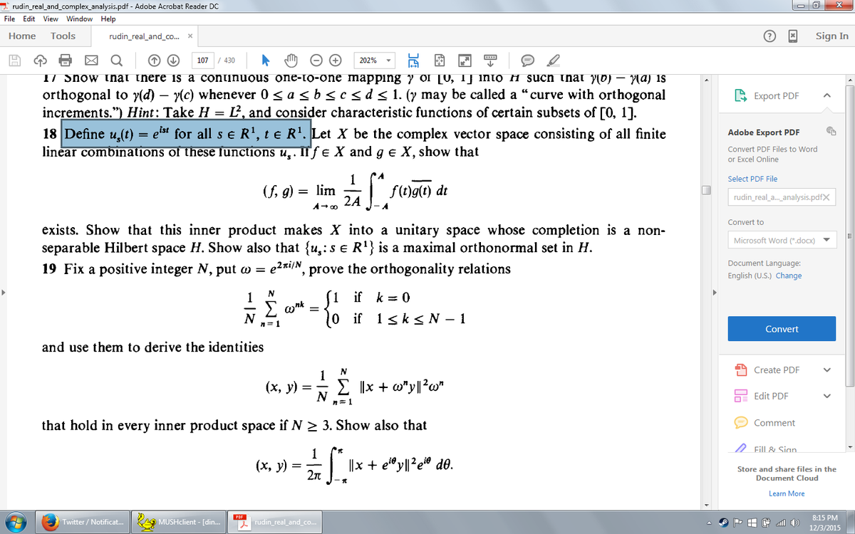The width and height of the screenshot is (855, 534).
Task: Go to the next page arrow
Action: tap(173, 61)
